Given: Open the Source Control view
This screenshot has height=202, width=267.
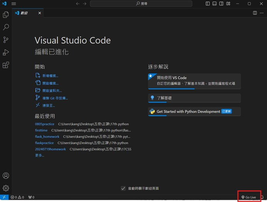Looking at the screenshot, I should click(x=6, y=40).
